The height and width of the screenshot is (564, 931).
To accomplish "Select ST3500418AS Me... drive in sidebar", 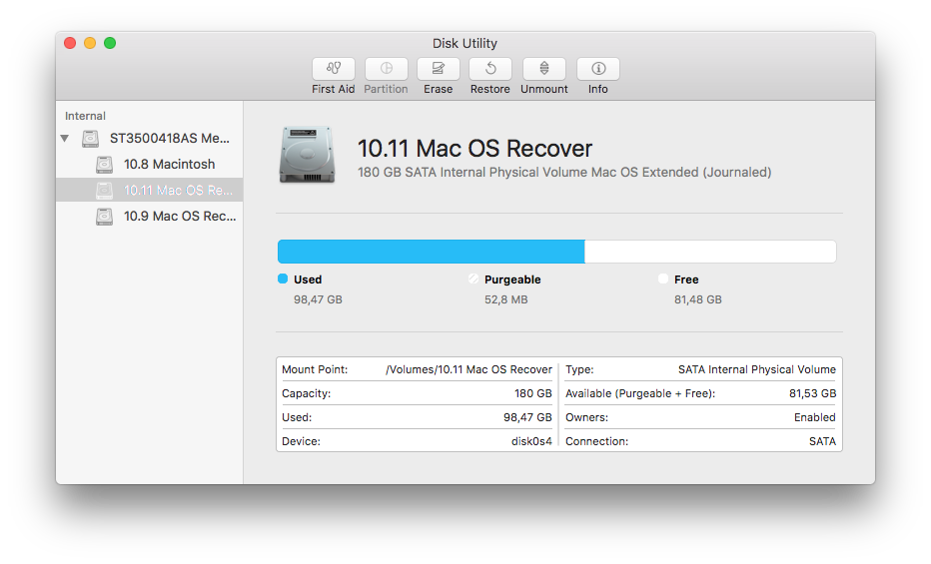I will pos(149,138).
